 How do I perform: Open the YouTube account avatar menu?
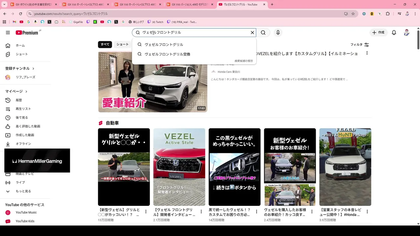click(x=407, y=32)
